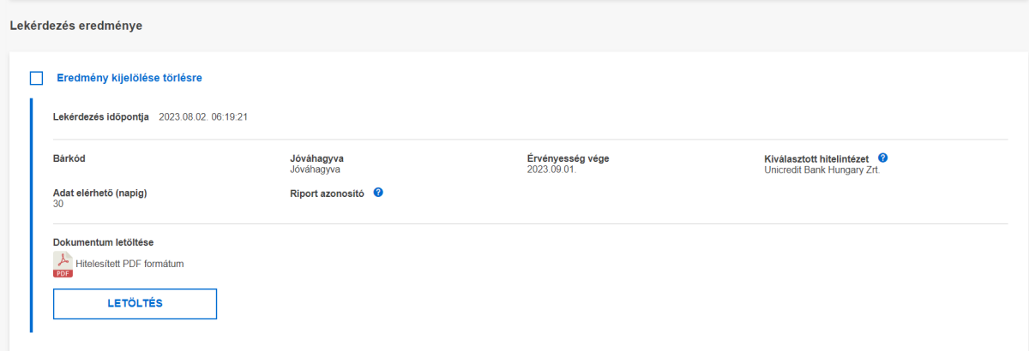
Task: Click the Adat elérhető (napig) value 30
Action: point(58,204)
